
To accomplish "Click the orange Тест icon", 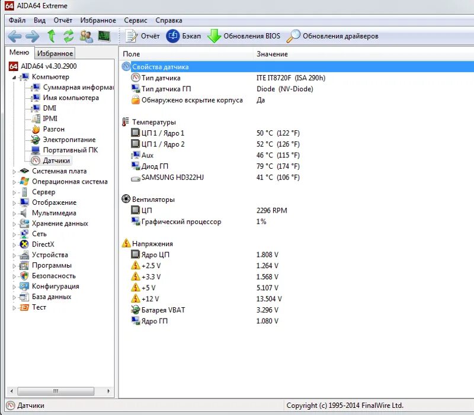I will click(24, 307).
